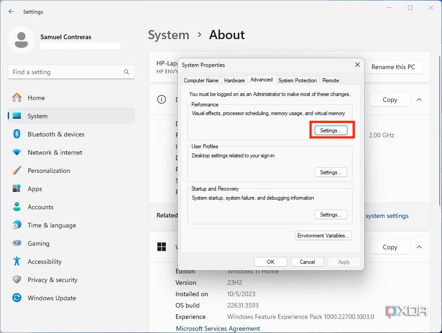Click the Windows logo specifications icon

pos(161,247)
